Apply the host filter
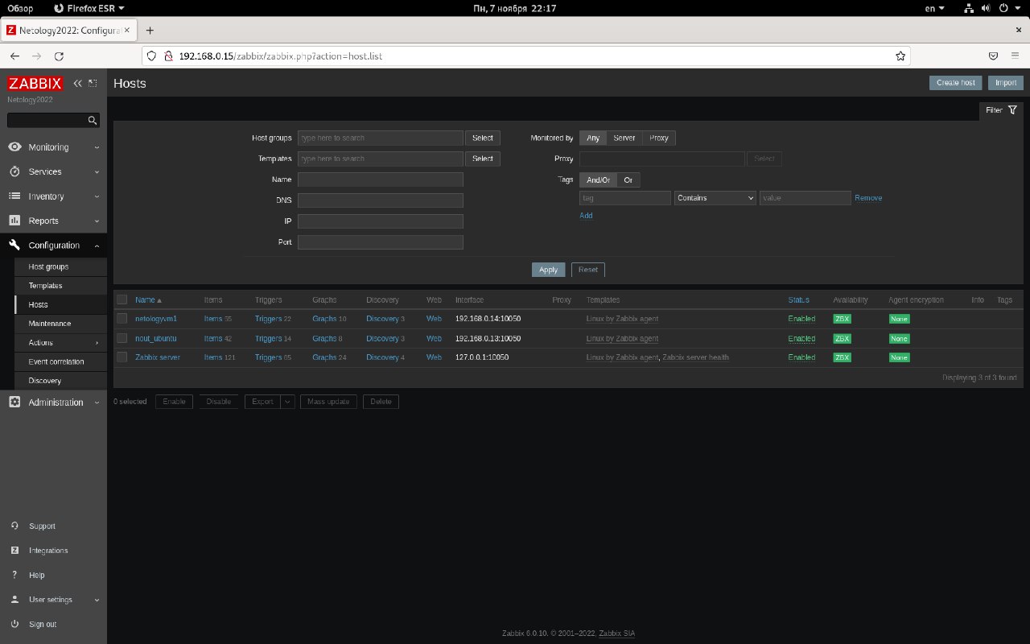The width and height of the screenshot is (1030, 644). click(549, 270)
